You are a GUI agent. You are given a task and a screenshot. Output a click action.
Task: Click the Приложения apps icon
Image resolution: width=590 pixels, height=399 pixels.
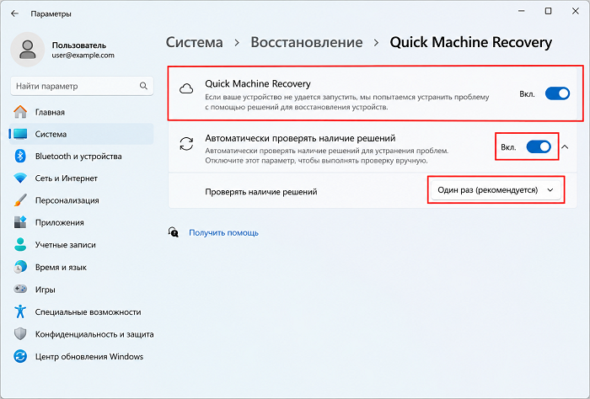click(x=20, y=222)
